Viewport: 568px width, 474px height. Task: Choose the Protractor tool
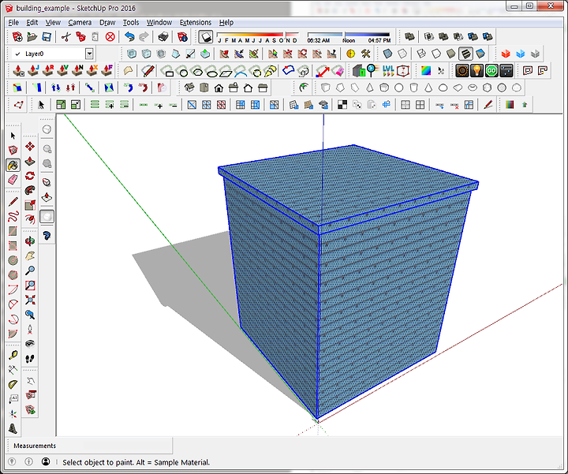[x=13, y=385]
